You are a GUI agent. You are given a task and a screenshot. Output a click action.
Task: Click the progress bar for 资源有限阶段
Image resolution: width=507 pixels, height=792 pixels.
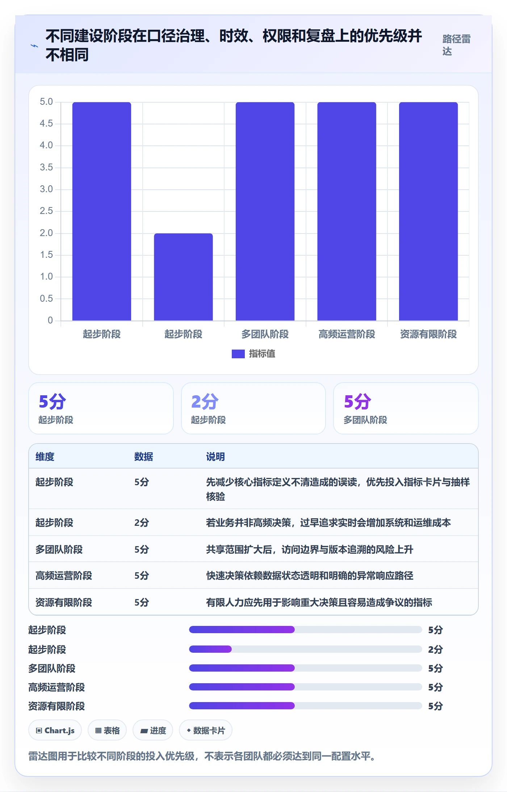pyautogui.click(x=305, y=706)
